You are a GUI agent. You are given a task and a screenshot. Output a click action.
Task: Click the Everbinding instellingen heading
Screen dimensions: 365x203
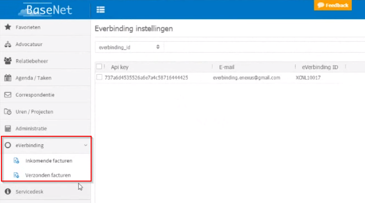(134, 28)
